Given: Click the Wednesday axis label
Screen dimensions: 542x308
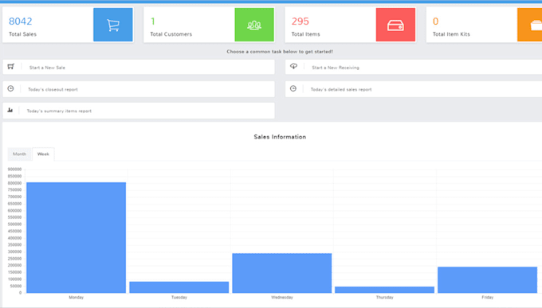Looking at the screenshot, I should (282, 298).
